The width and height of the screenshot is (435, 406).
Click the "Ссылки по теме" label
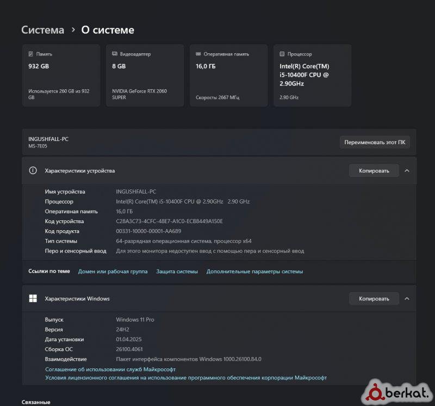click(x=49, y=271)
